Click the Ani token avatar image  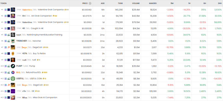pos(13,16)
